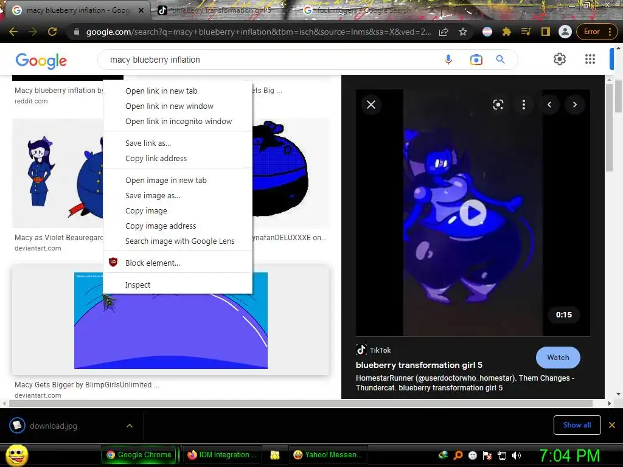Open the folder icon in the taskbar
623x467 pixels.
pyautogui.click(x=275, y=455)
